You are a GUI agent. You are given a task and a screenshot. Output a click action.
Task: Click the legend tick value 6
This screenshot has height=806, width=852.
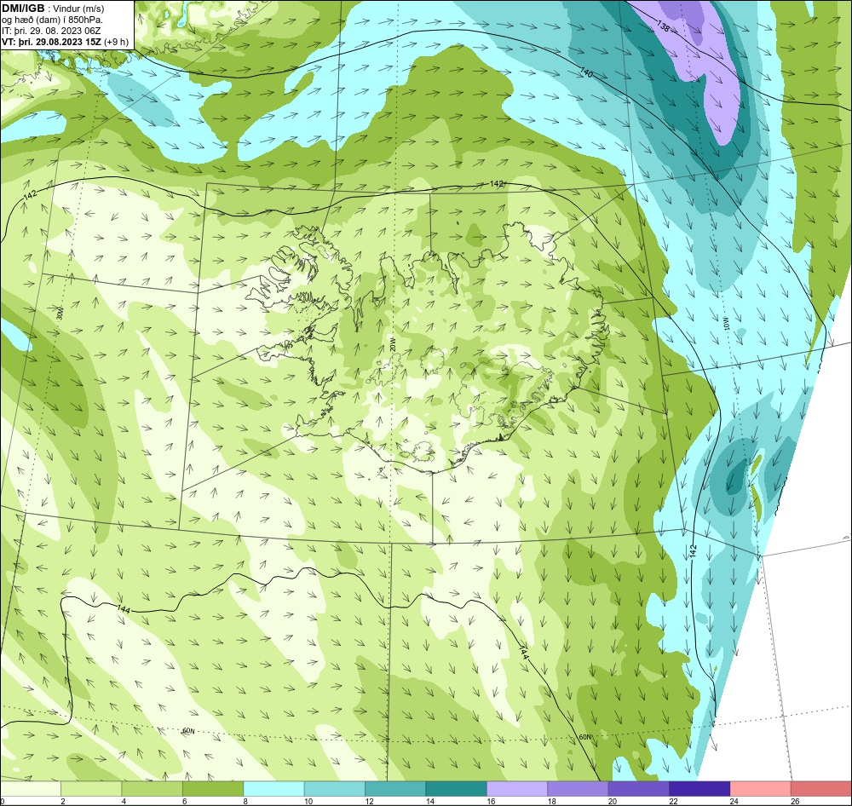[185, 801]
